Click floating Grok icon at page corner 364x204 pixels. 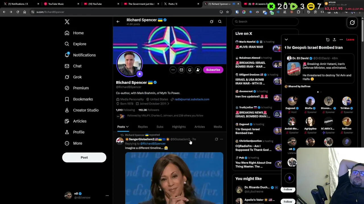352,23
